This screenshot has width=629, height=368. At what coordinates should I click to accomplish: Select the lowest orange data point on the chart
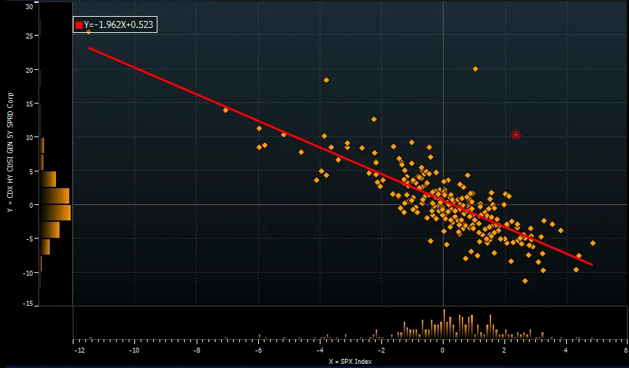point(525,281)
